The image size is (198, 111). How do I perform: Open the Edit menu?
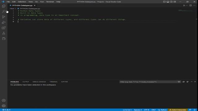click(14, 2)
